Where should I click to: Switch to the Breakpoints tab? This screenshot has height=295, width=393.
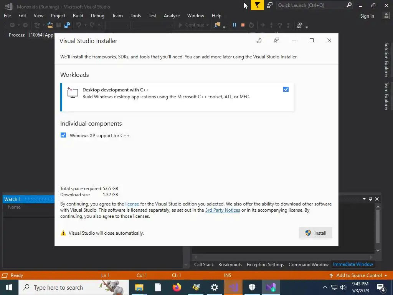coord(230,265)
